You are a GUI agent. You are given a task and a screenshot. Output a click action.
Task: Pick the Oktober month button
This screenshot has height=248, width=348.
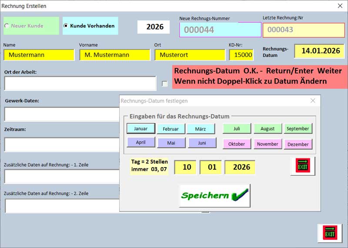coord(237,144)
